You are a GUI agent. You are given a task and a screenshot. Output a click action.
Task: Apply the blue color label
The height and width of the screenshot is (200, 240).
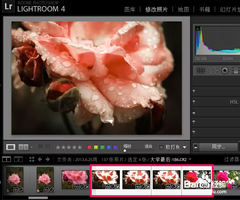coord(109,147)
